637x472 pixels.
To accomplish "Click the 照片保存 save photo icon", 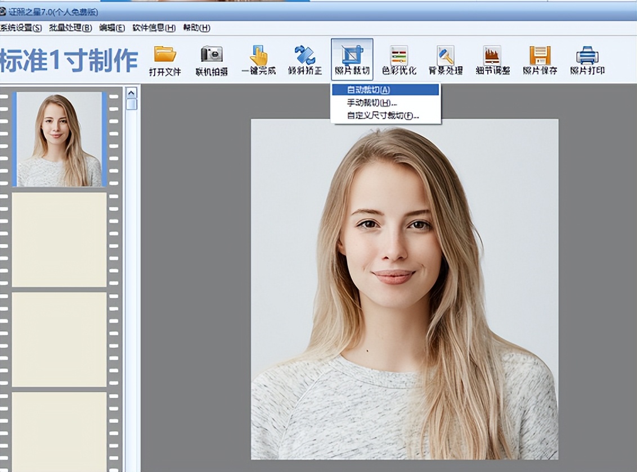I will [540, 56].
